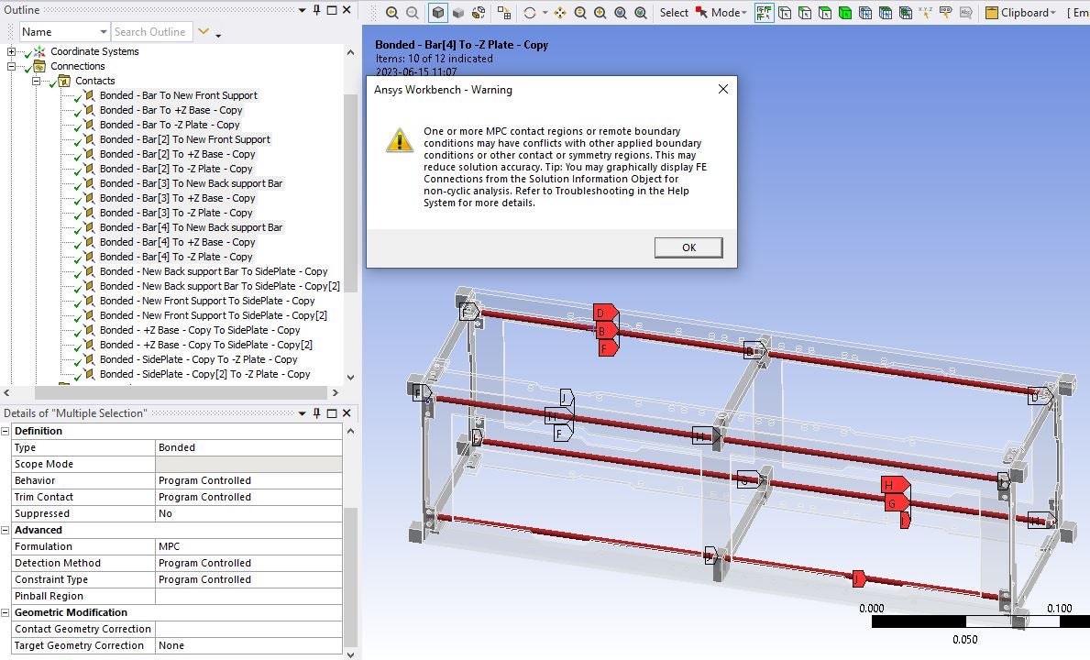The image size is (1090, 660).
Task: Enable shaded exterior and edges display
Action: tap(438, 13)
